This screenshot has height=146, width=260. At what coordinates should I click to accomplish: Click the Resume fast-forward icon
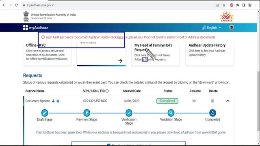[x=194, y=101]
